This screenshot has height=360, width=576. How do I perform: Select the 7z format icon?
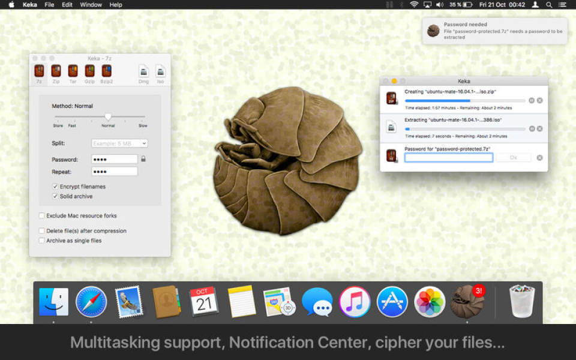(x=39, y=71)
